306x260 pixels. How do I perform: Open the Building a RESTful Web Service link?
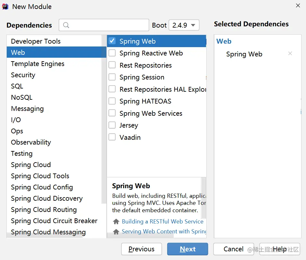pos(162,222)
